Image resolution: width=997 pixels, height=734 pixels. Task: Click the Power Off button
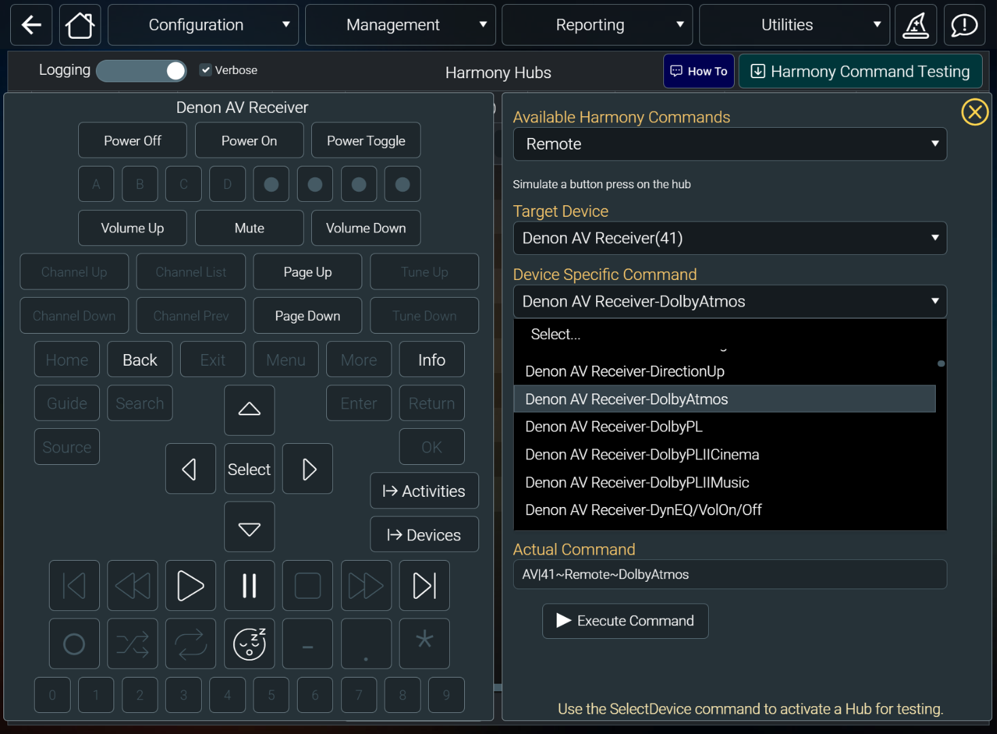[133, 141]
